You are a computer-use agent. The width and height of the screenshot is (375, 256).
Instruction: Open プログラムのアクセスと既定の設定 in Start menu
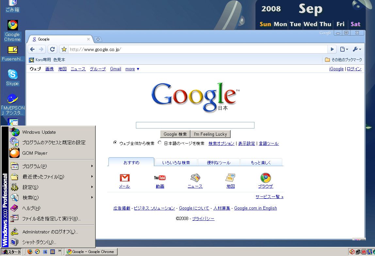(x=52, y=143)
